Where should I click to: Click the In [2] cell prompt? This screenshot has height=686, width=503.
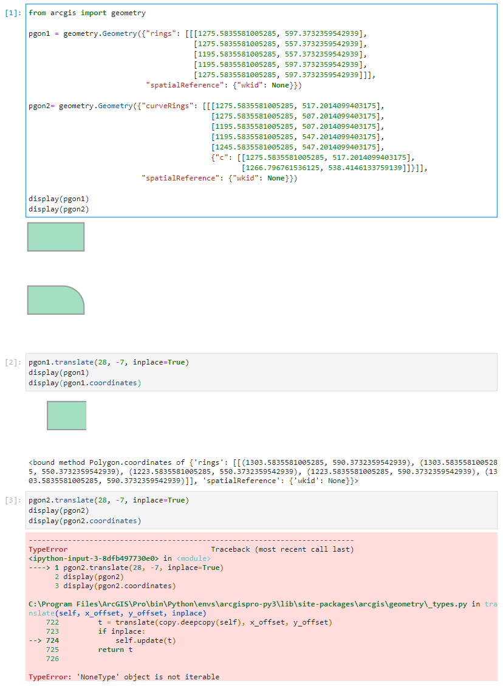(x=12, y=362)
